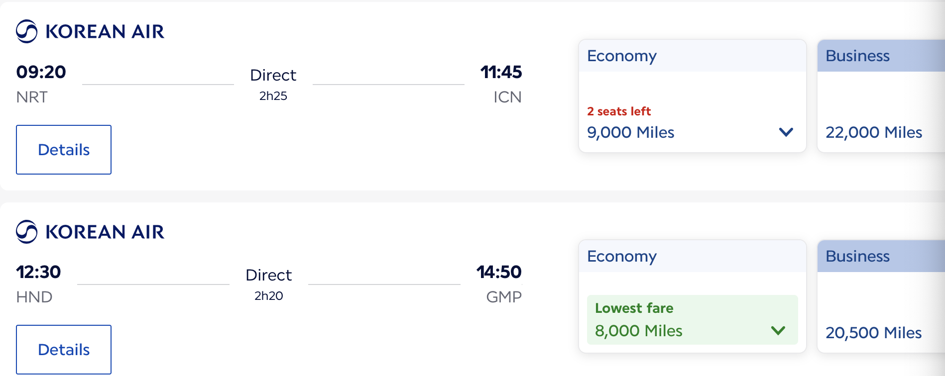Click the Korean Air logo on HND flight
This screenshot has height=376, width=945.
coord(90,232)
